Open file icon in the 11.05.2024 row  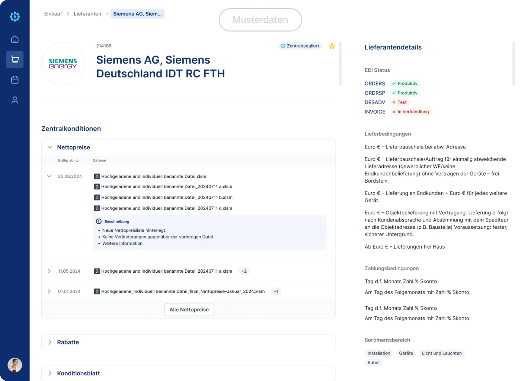tap(97, 271)
